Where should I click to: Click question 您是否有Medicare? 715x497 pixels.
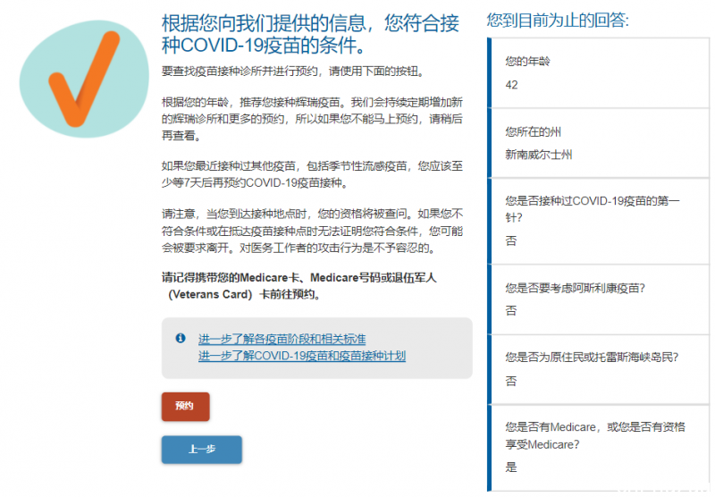pyautogui.click(x=595, y=435)
